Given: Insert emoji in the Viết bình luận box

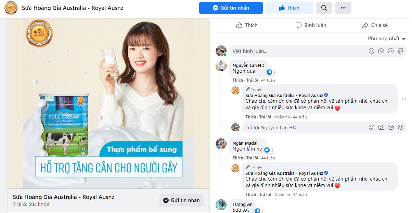Looking at the screenshot, I should (372, 51).
